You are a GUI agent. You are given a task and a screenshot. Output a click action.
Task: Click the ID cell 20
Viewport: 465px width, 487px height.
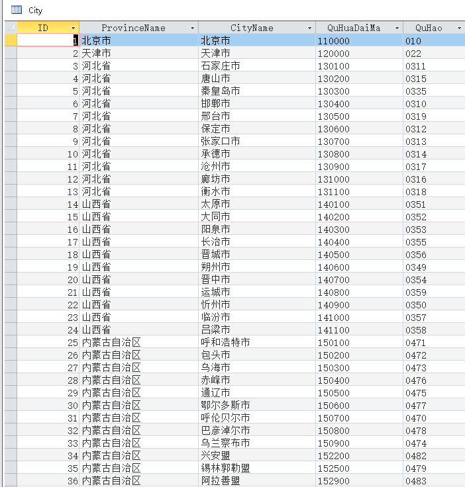click(x=48, y=279)
